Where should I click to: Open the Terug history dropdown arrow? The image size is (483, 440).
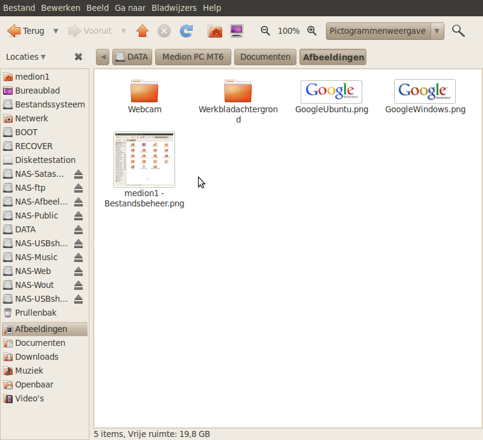coord(56,31)
